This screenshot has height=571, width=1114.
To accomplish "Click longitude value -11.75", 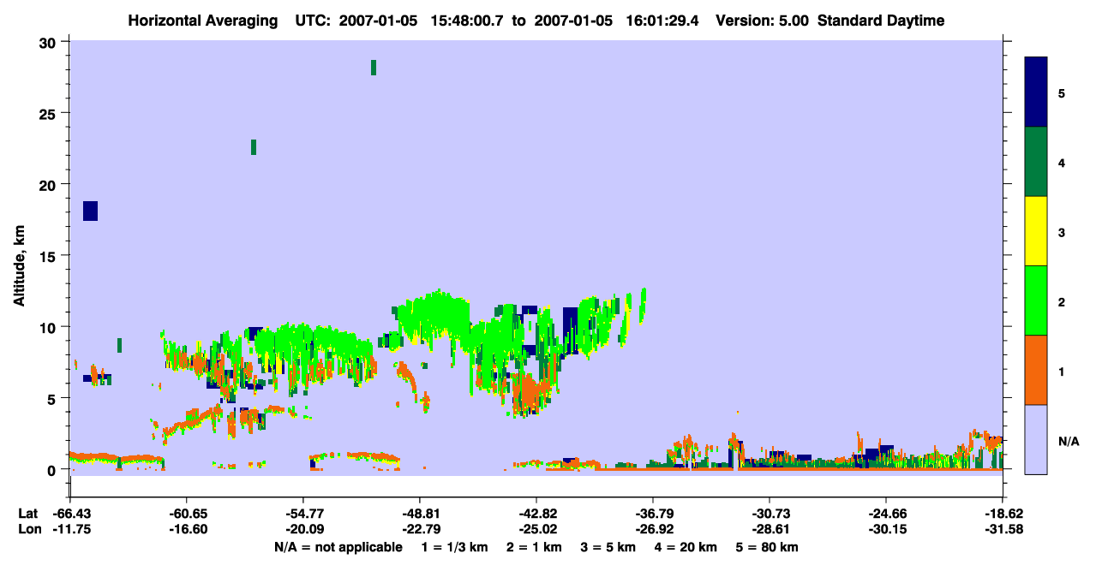I will pyautogui.click(x=71, y=530).
